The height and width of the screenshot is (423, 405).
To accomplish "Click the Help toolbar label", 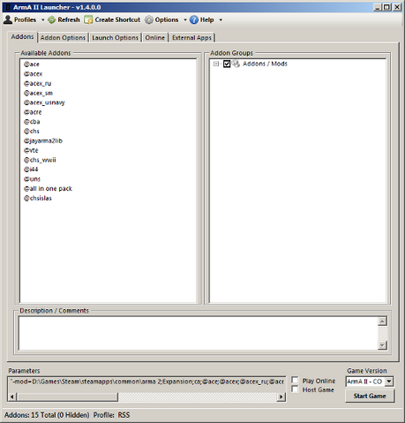I will [x=206, y=19].
